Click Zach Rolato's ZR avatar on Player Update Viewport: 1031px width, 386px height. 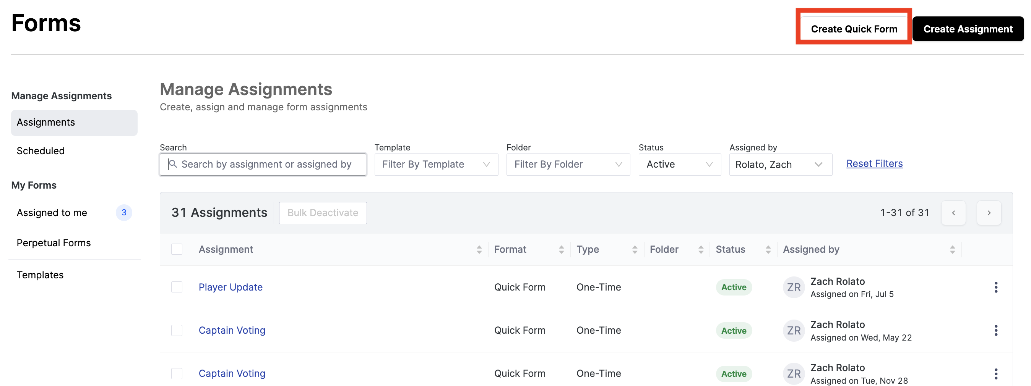(x=793, y=287)
